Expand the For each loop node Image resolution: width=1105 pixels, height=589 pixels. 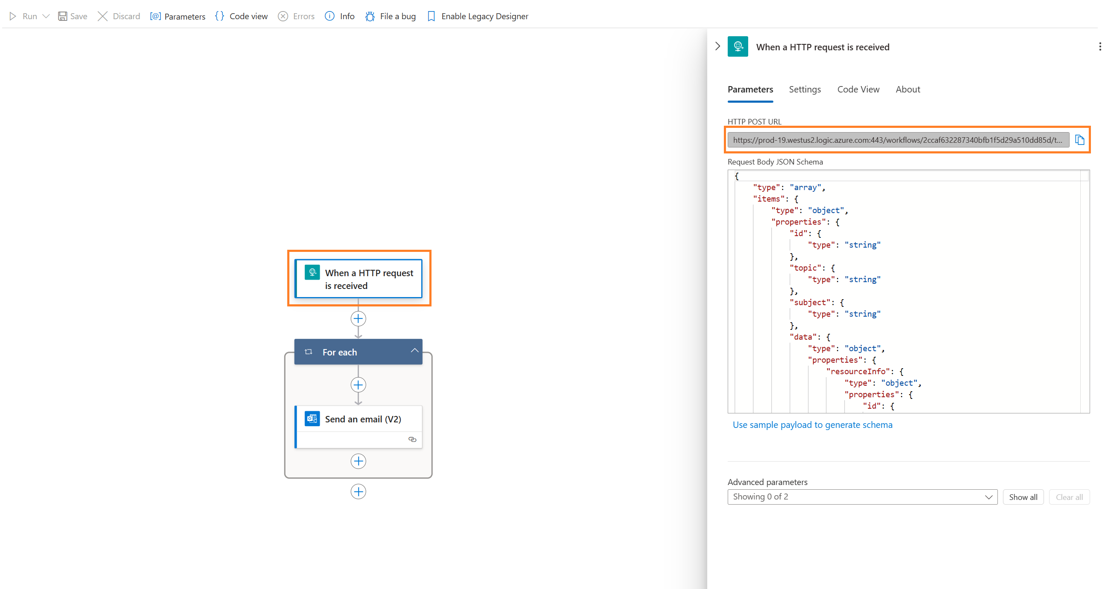pyautogui.click(x=415, y=351)
